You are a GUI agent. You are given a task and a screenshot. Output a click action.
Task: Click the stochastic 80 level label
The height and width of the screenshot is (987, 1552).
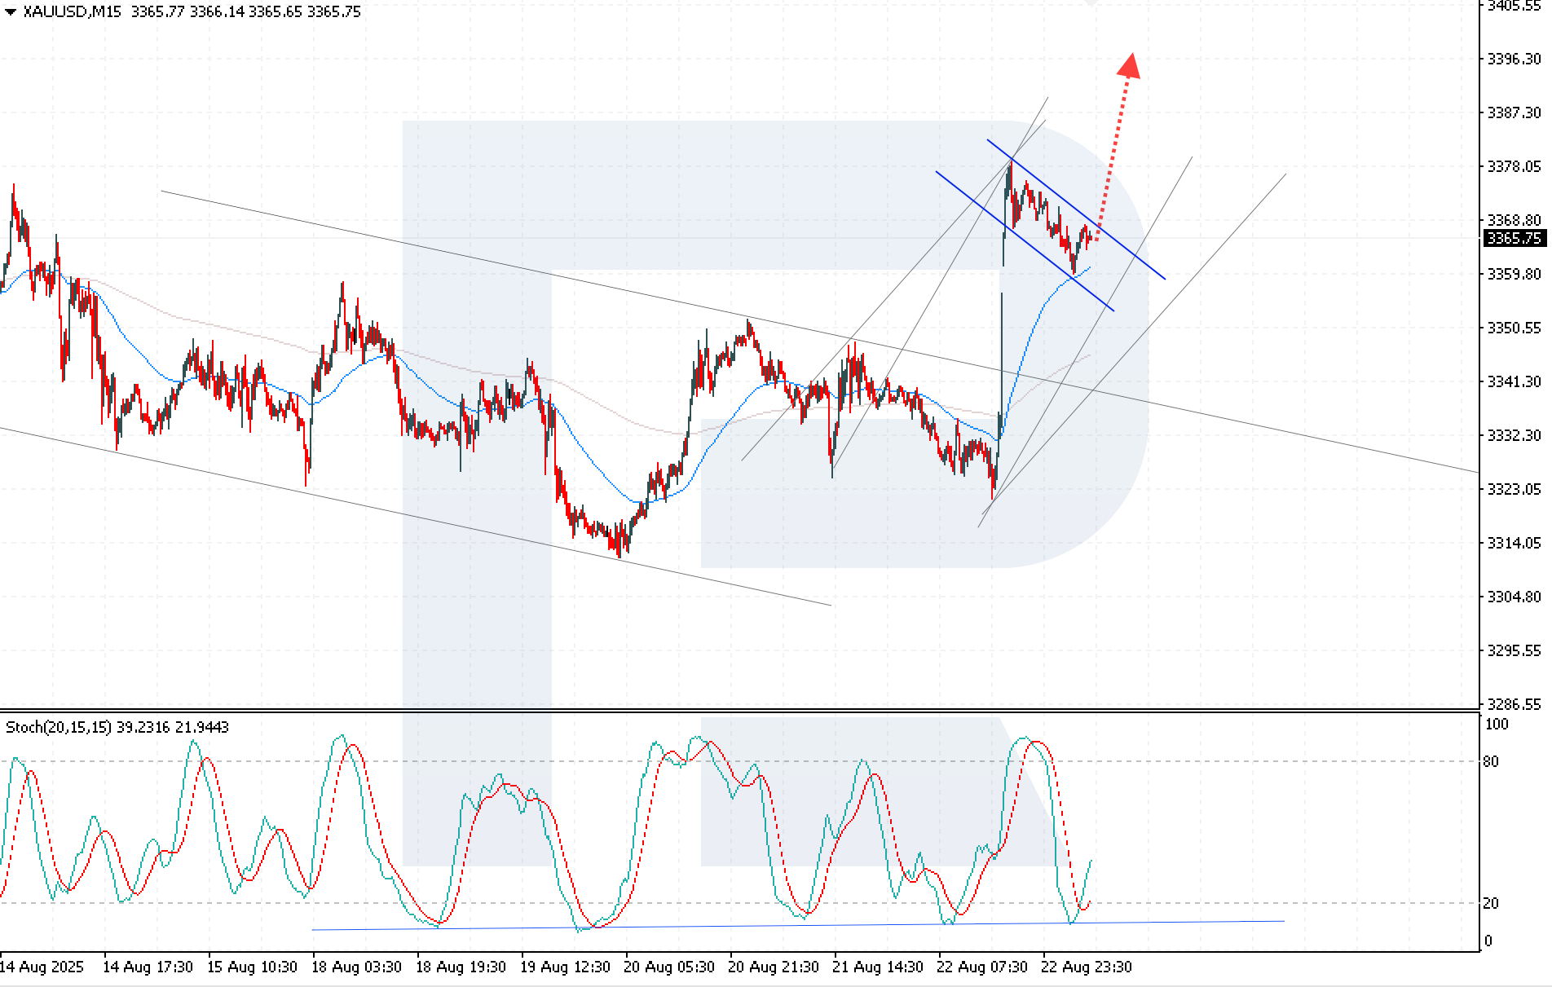coord(1491,761)
